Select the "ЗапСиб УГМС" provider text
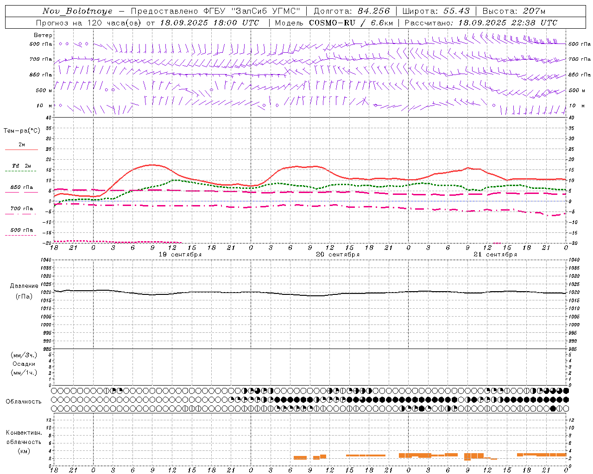The height and width of the screenshot is (474, 593). click(265, 11)
